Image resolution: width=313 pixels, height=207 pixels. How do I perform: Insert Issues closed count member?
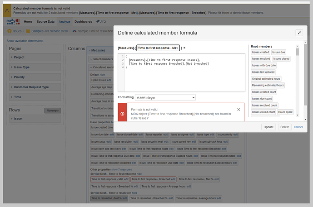(x=263, y=112)
